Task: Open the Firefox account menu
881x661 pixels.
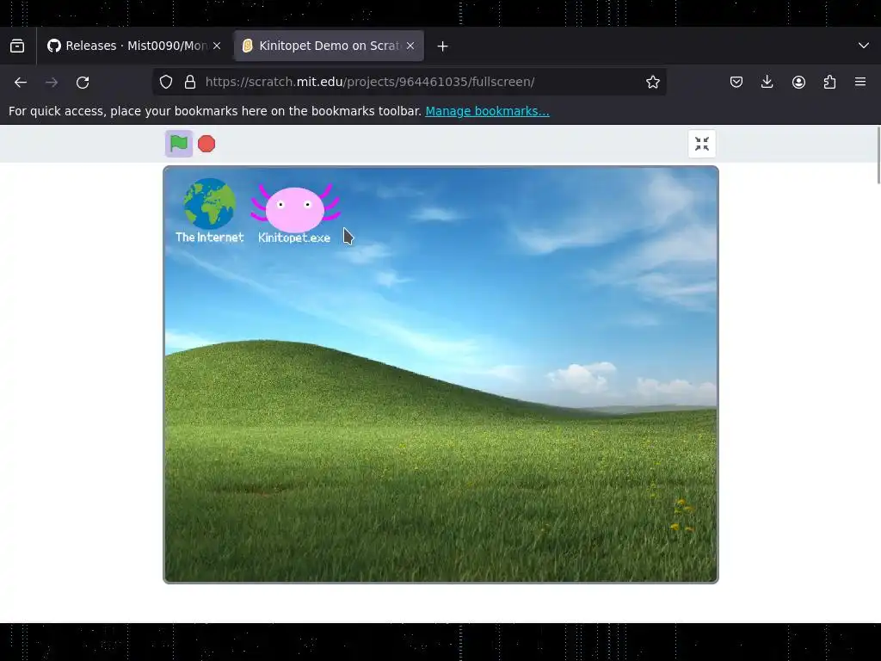Action: 798,82
